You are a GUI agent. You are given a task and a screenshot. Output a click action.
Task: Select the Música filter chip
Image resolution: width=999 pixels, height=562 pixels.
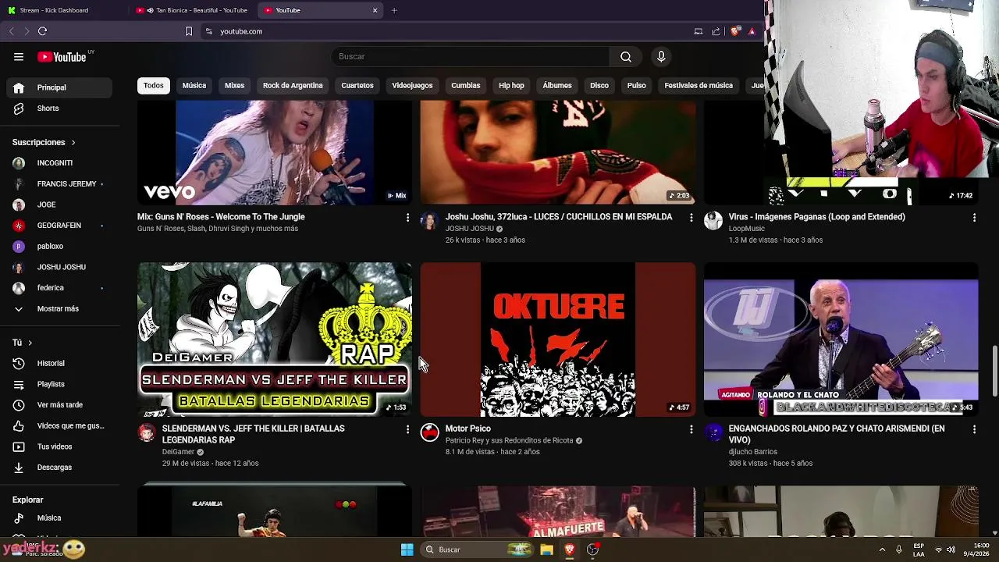click(194, 85)
